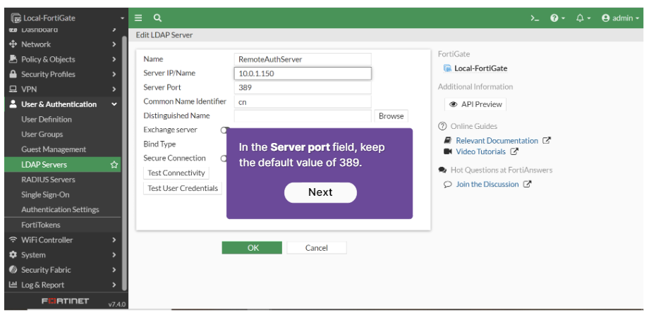The height and width of the screenshot is (317, 649).
Task: Click the Cancel button
Action: (x=317, y=248)
